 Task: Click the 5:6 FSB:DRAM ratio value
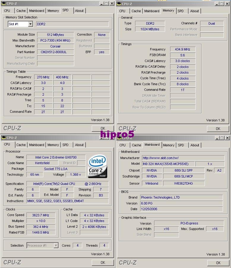tap(183, 55)
